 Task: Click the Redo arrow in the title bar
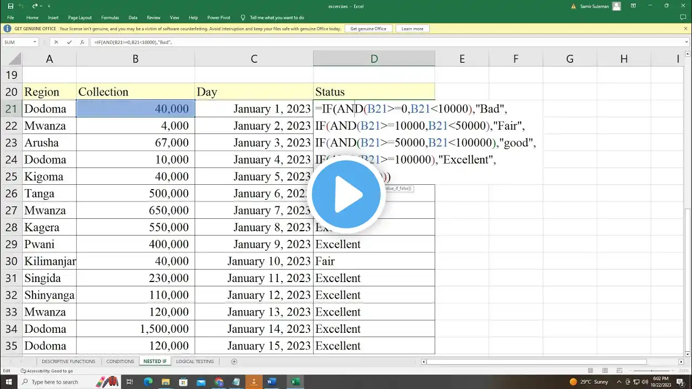[x=35, y=6]
